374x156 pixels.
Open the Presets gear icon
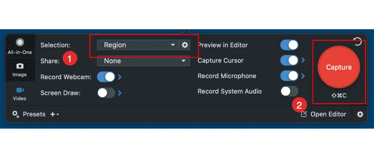15,114
